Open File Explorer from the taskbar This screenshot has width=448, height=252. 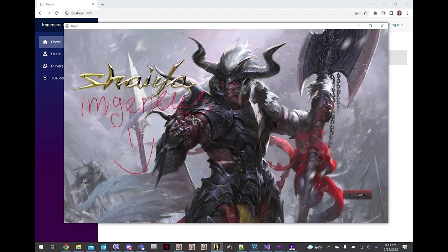pos(78,247)
